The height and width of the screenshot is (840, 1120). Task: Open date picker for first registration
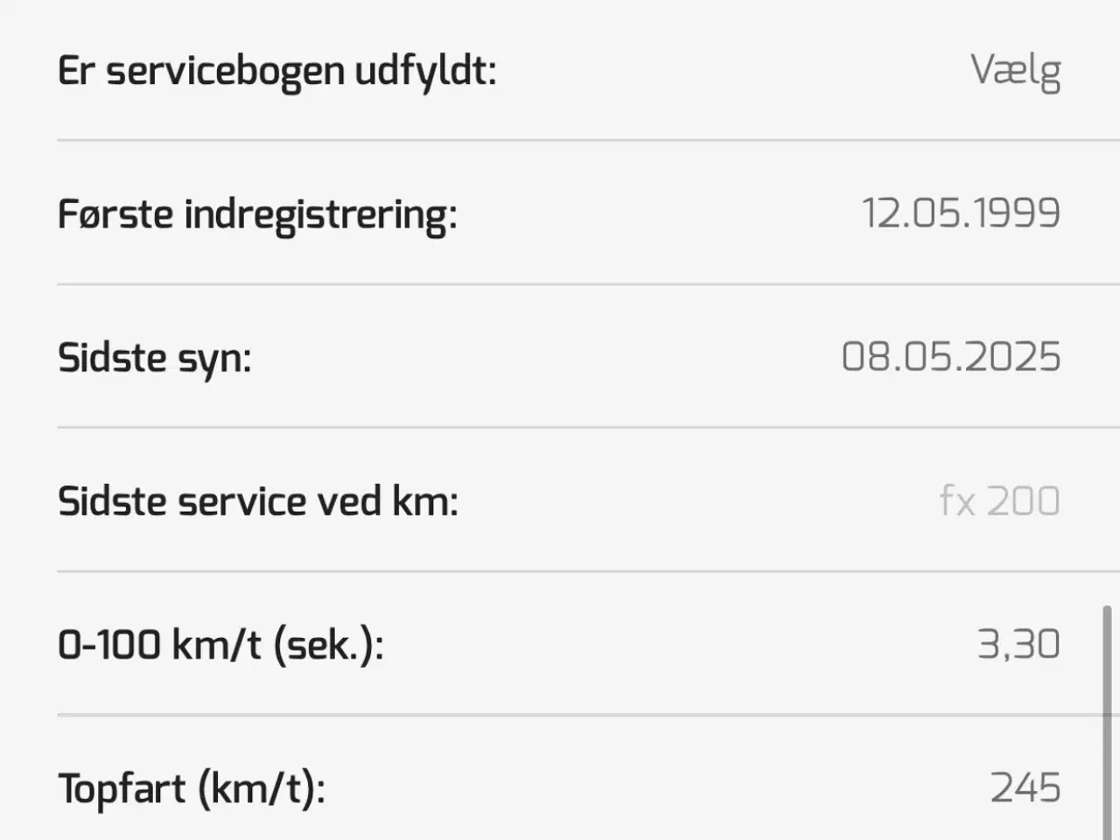[x=961, y=213]
